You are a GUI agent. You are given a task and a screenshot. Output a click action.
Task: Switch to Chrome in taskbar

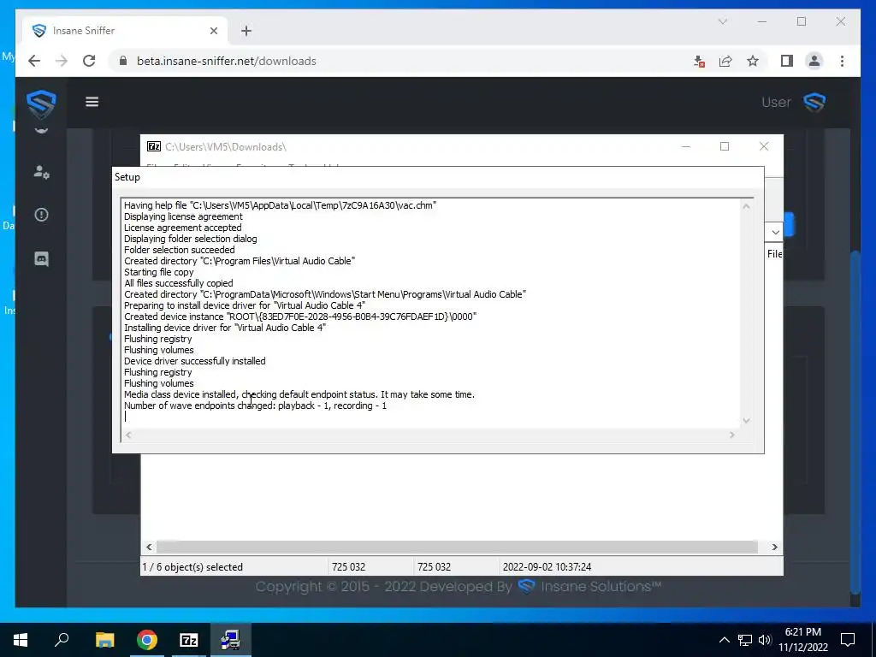[x=147, y=640]
